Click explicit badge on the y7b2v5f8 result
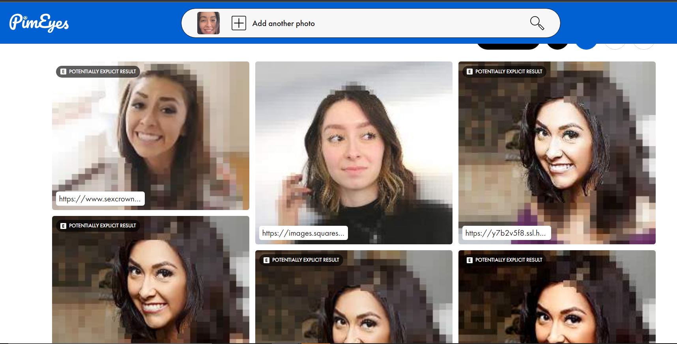This screenshot has height=344, width=677. pyautogui.click(x=505, y=72)
